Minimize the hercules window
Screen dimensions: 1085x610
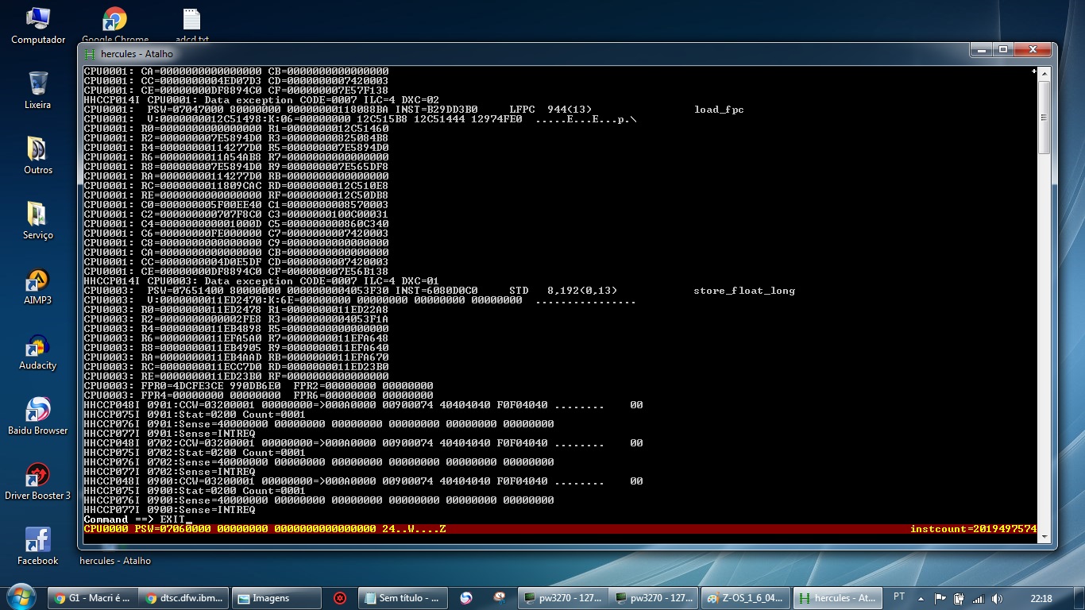tap(982, 50)
